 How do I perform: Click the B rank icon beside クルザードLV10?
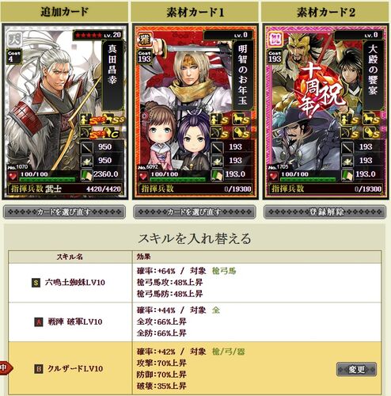(39, 369)
